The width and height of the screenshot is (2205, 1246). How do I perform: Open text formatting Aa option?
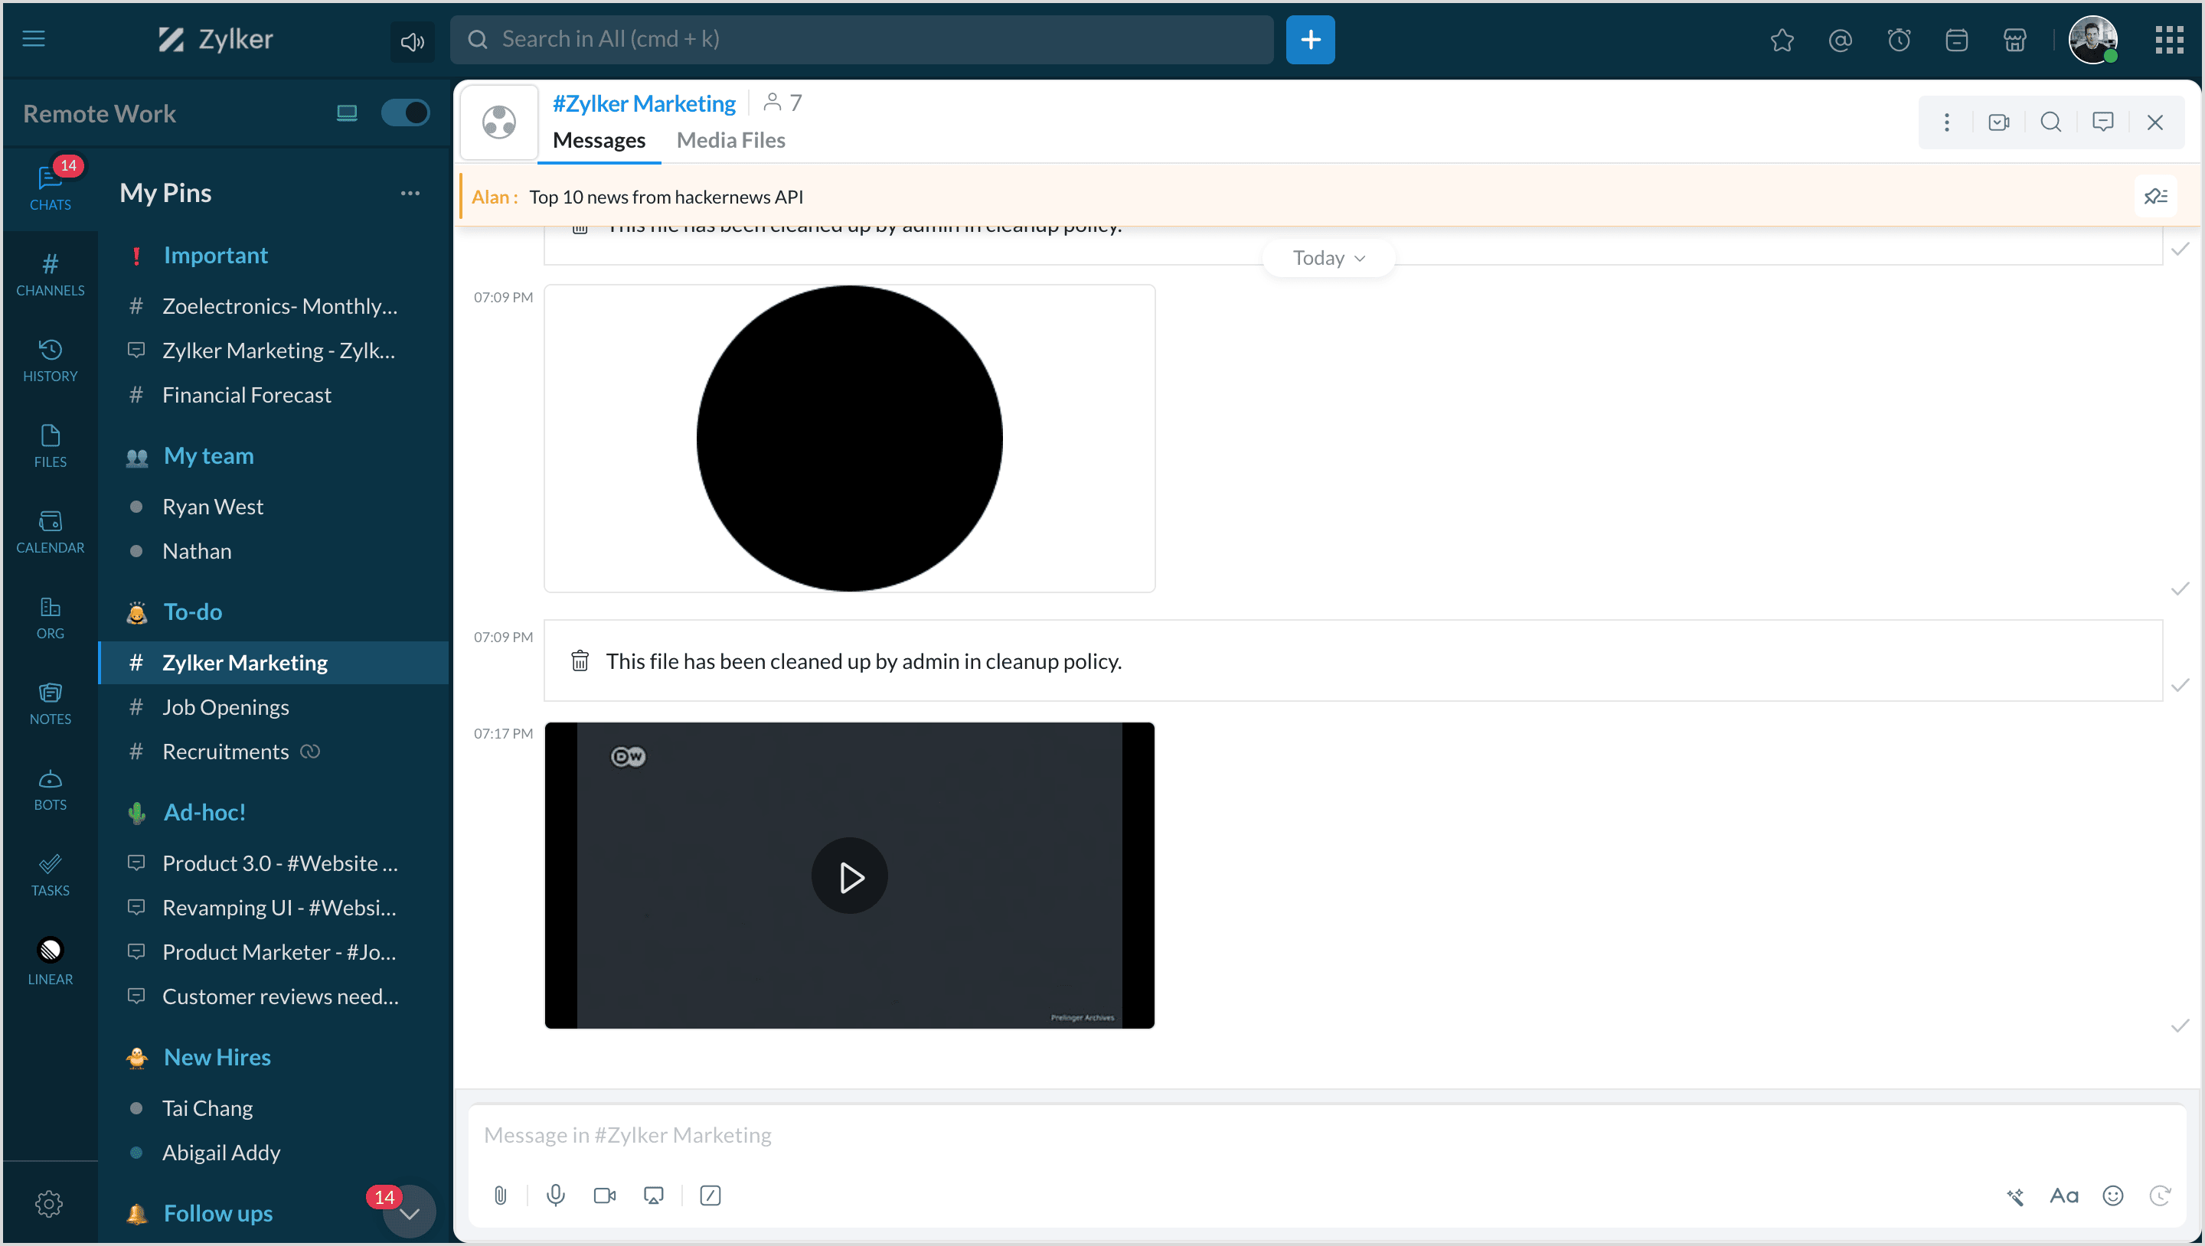2064,1195
